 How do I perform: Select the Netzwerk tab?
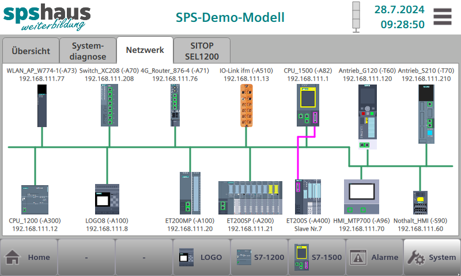click(x=145, y=50)
